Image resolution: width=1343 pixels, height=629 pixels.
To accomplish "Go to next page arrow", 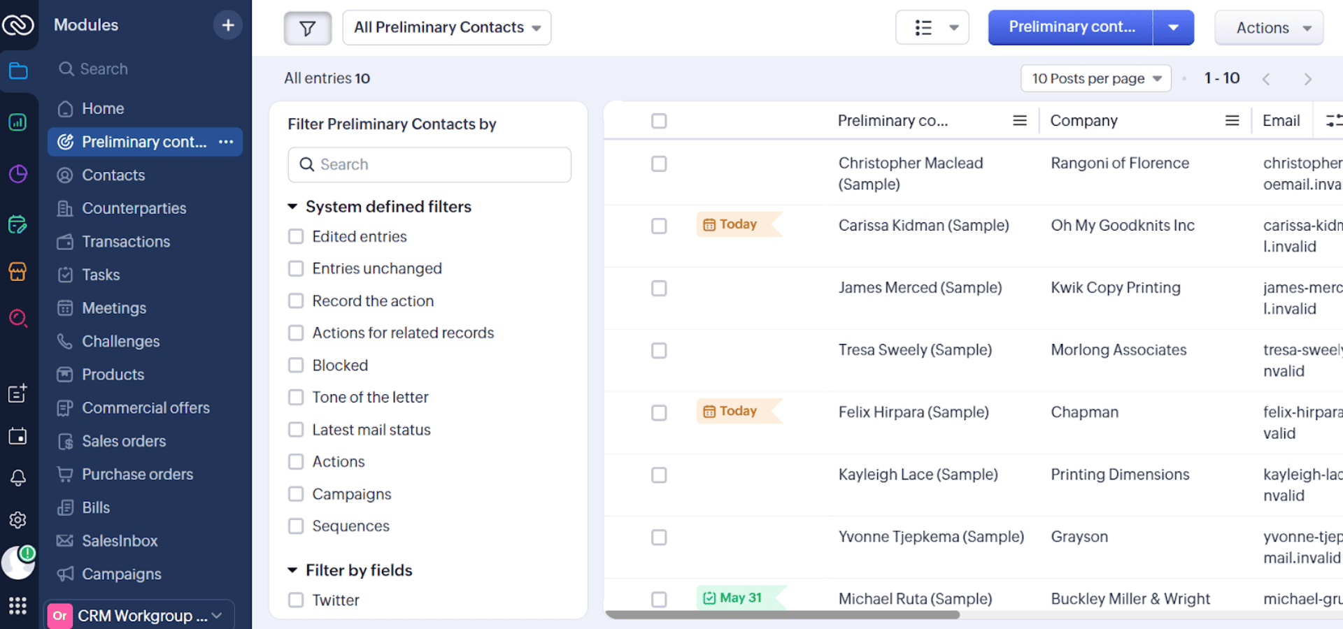I will (x=1307, y=79).
